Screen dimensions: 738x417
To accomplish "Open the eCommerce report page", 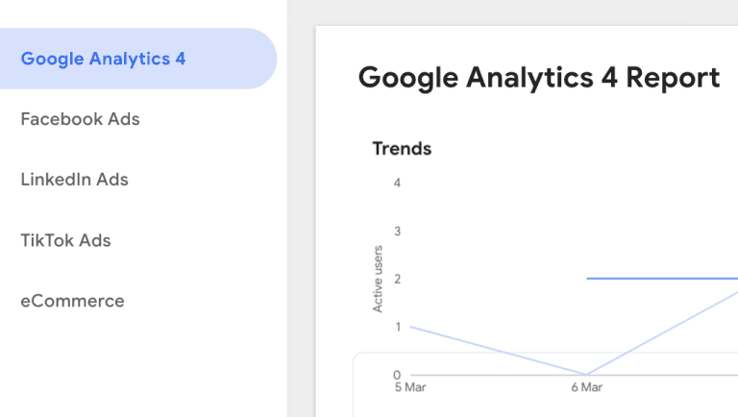I will (x=72, y=301).
